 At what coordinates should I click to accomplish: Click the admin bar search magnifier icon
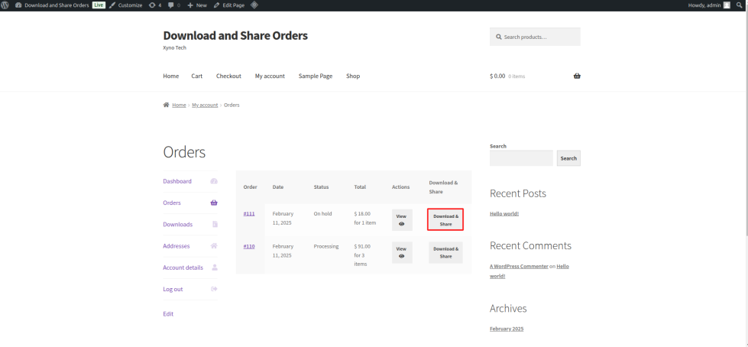741,5
